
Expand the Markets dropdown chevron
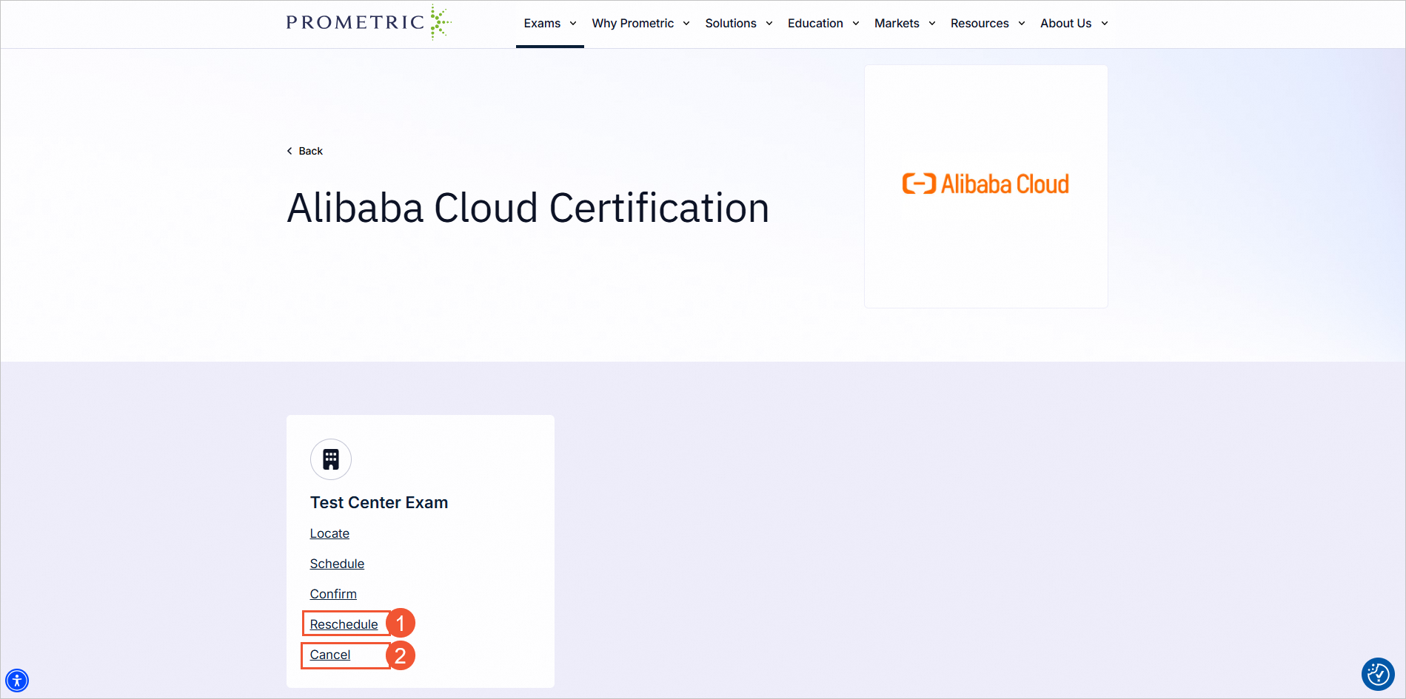coord(932,24)
